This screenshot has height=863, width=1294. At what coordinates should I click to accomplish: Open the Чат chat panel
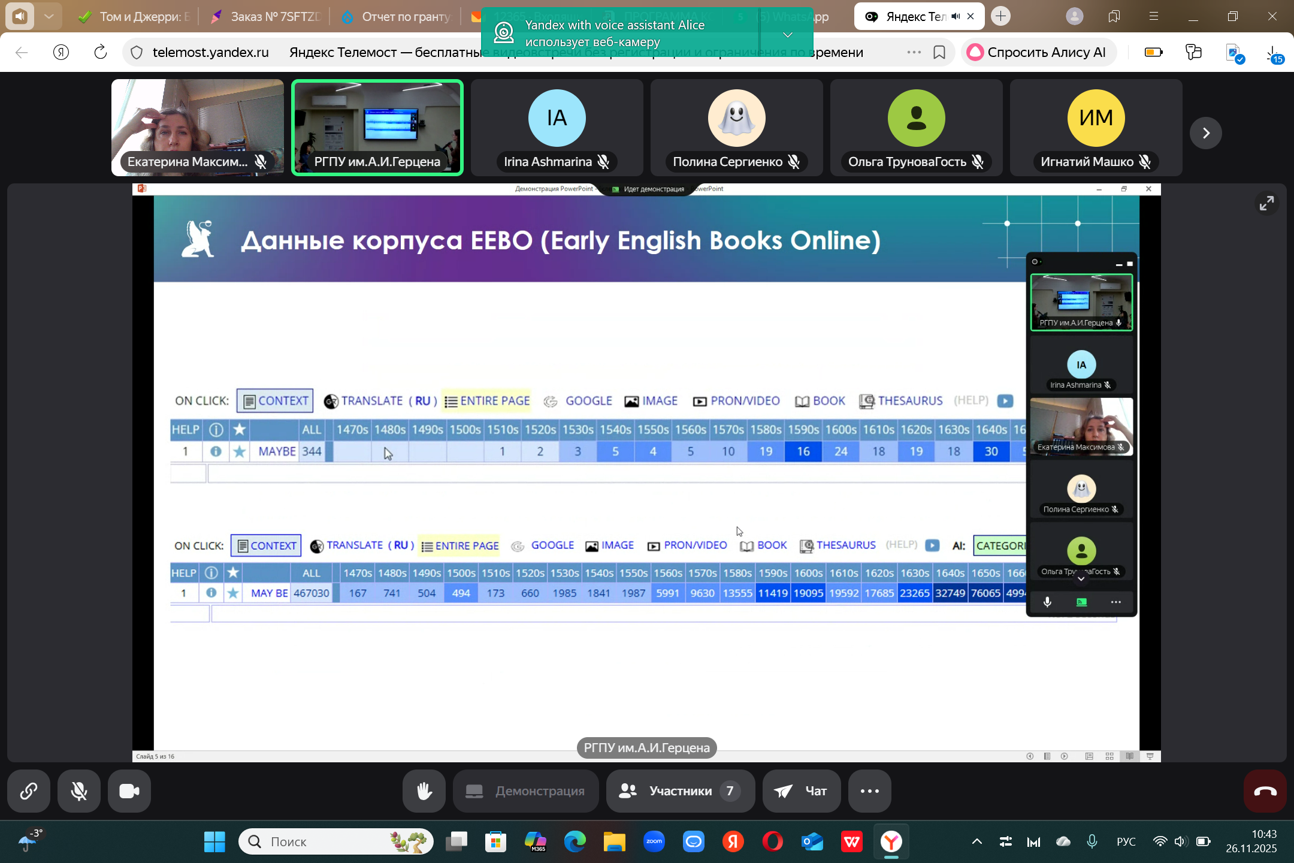pyautogui.click(x=802, y=791)
